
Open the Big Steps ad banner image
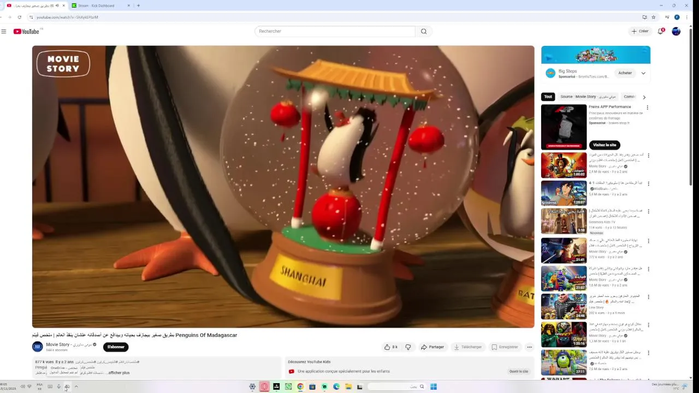596,55
